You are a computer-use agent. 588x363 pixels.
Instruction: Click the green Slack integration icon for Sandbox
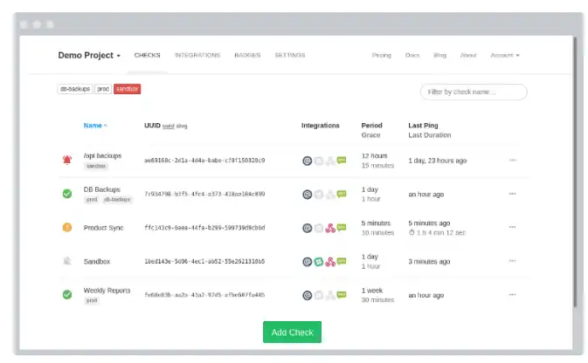pos(319,262)
